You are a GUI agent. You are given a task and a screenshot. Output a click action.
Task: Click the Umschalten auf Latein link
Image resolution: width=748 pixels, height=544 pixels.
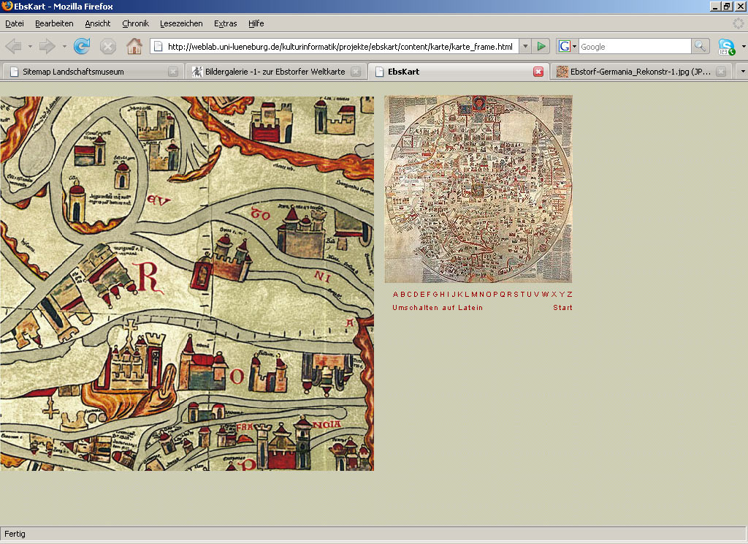point(438,308)
